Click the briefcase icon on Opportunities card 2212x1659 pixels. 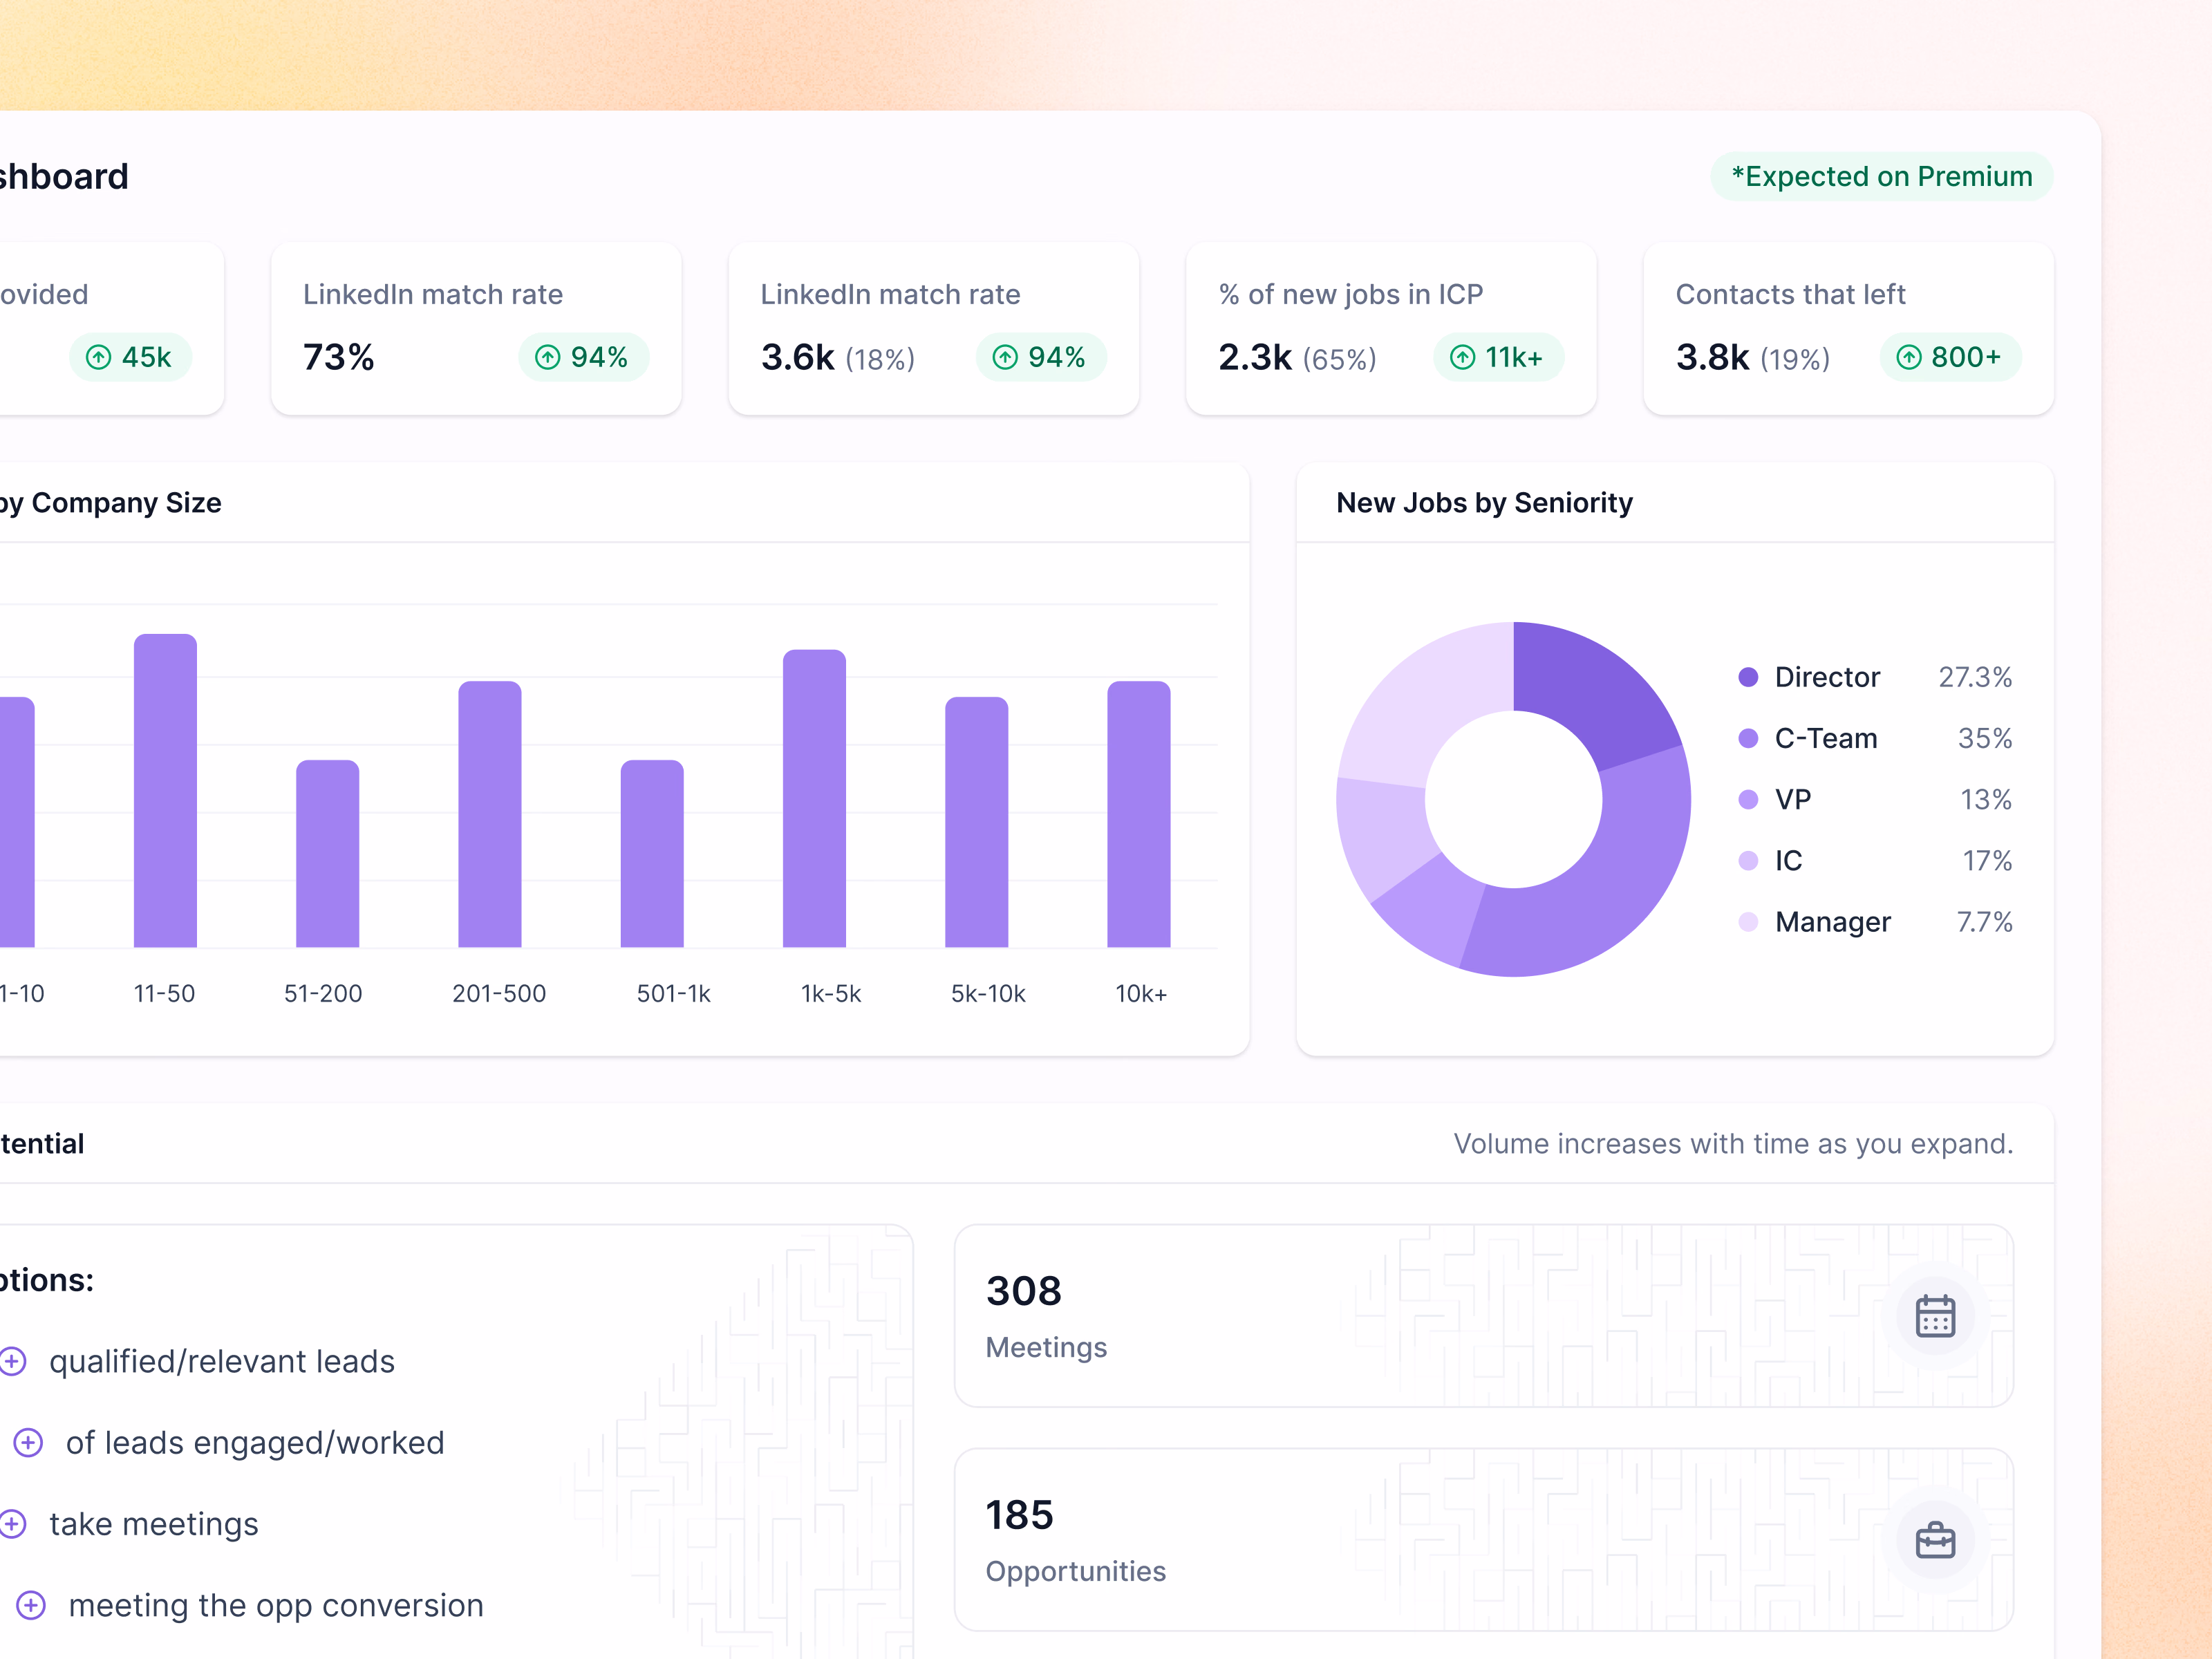tap(1935, 1540)
